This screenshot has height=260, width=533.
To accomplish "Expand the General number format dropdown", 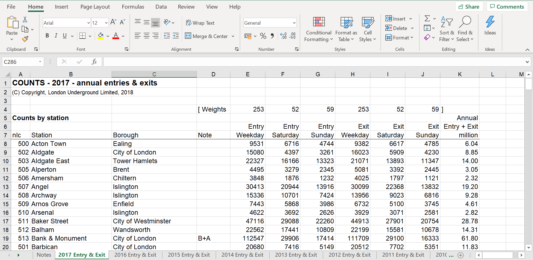I will [x=294, y=23].
